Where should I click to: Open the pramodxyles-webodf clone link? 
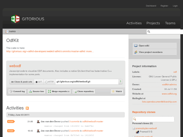coord(146,128)
